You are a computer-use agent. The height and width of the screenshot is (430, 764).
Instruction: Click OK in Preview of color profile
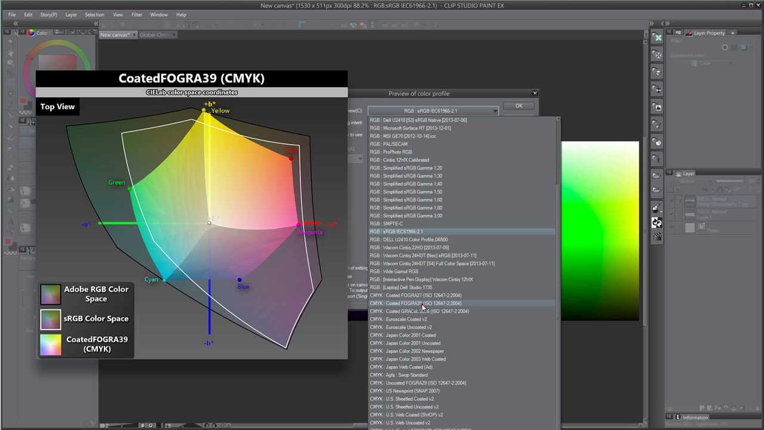[x=519, y=106]
